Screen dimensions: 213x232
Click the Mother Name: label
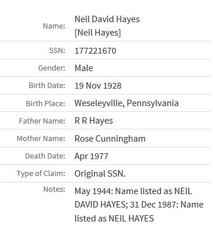[x=41, y=139]
